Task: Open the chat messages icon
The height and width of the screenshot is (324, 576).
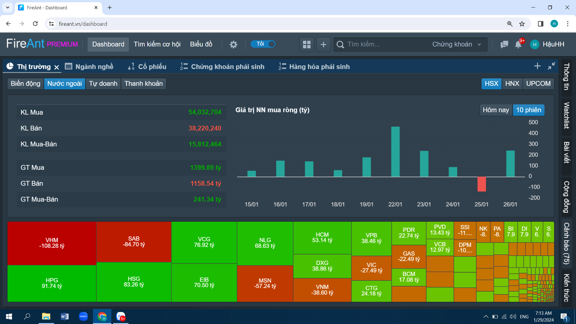Action: point(504,44)
